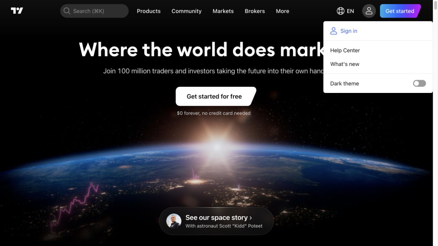Viewport: 438px width, 246px height.
Task: Open the Products menu
Action: tap(149, 11)
